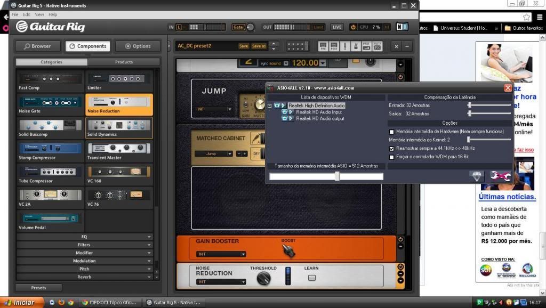The image size is (546, 308).
Task: Show the Tuner from the toolbar
Action: click(345, 46)
